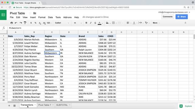Expand the More toolbar options
The height and width of the screenshot is (109, 195).
[156, 23]
